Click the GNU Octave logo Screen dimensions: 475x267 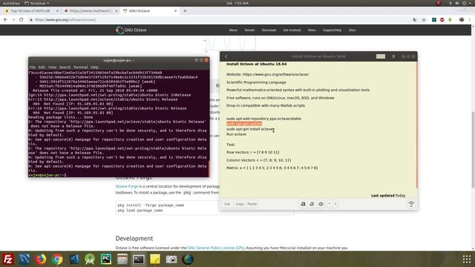coord(131,30)
